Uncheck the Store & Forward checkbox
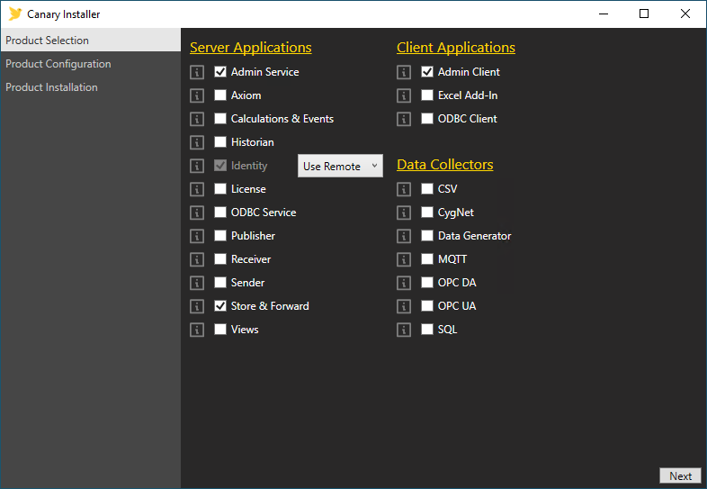Viewport: 707px width, 489px height. tap(220, 306)
